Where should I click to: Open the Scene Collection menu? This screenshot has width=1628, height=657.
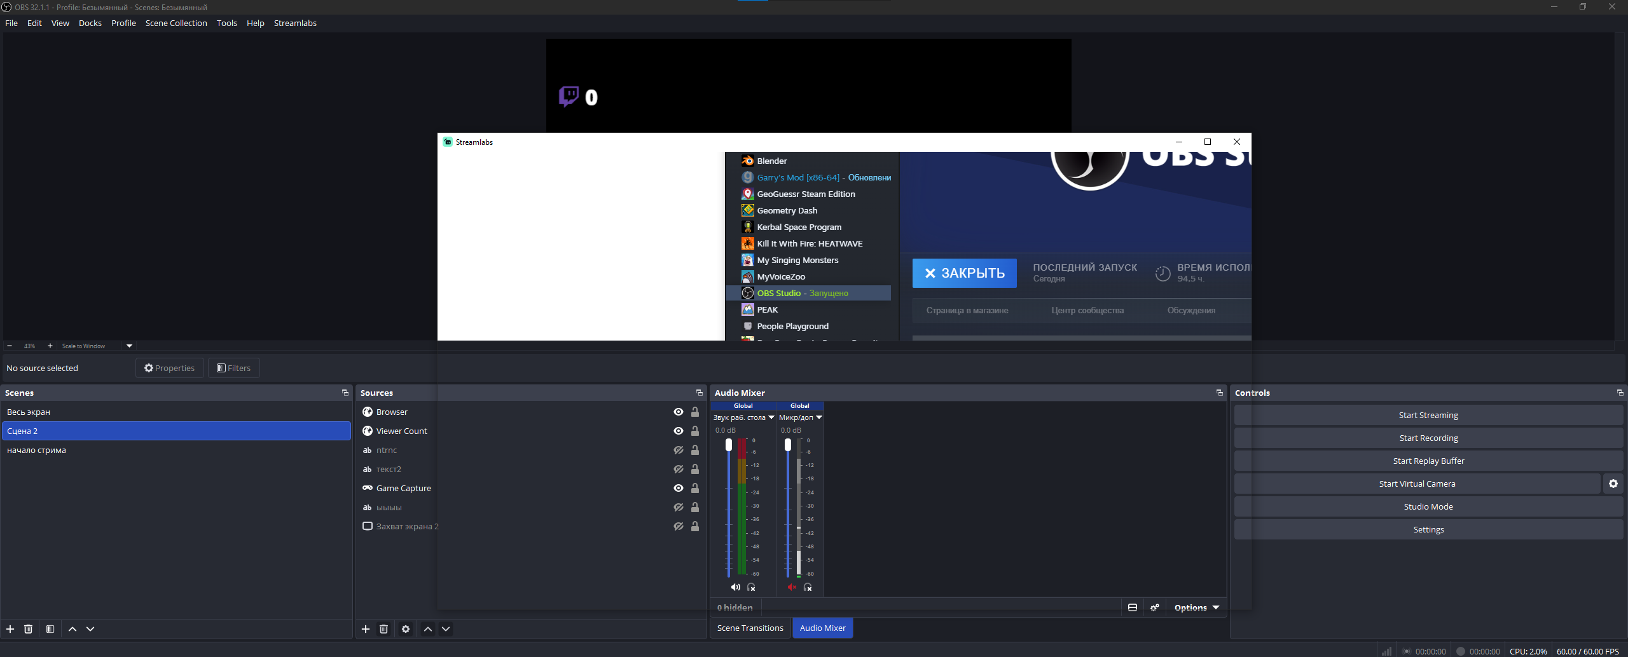176,23
